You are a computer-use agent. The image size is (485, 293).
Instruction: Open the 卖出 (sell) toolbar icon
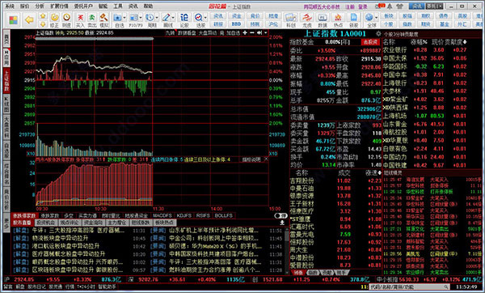point(92,20)
